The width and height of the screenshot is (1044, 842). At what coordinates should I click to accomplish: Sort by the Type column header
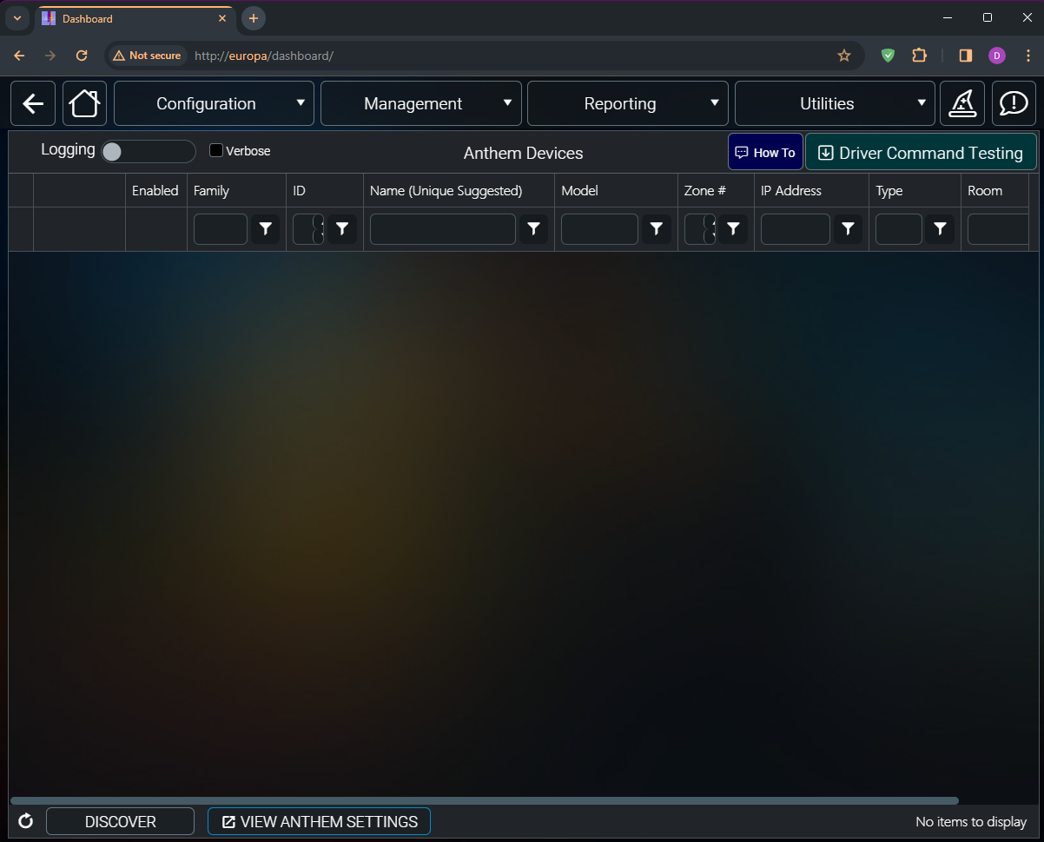[x=915, y=190]
